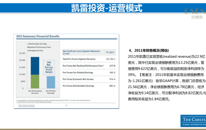Click the small Carlyle Group logo under chart

pos(27,106)
